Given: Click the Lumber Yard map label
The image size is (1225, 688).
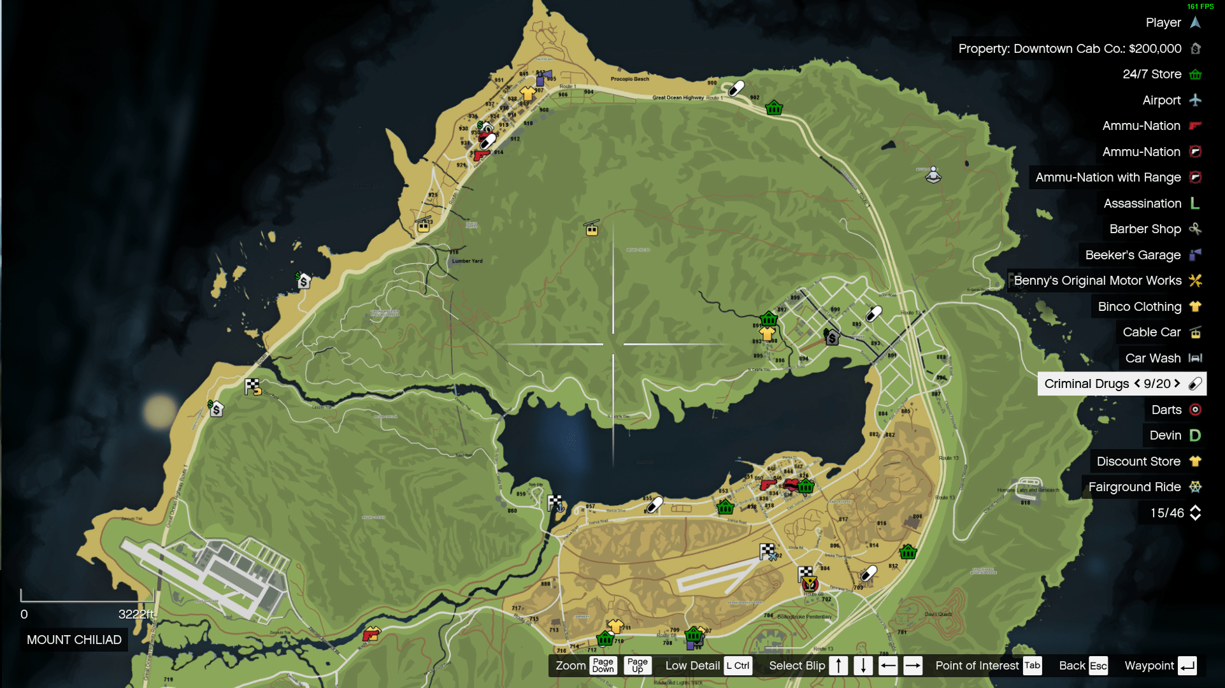Looking at the screenshot, I should [x=467, y=261].
